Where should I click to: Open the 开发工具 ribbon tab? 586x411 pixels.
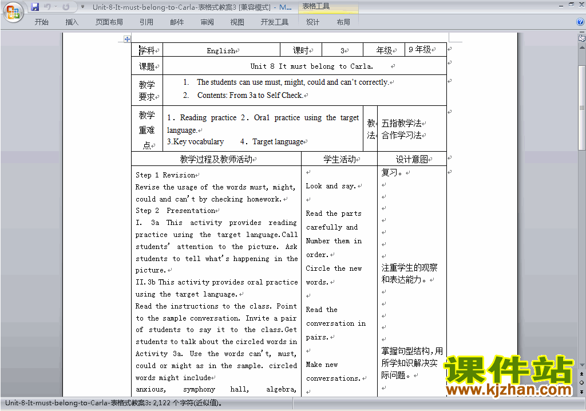tap(275, 22)
